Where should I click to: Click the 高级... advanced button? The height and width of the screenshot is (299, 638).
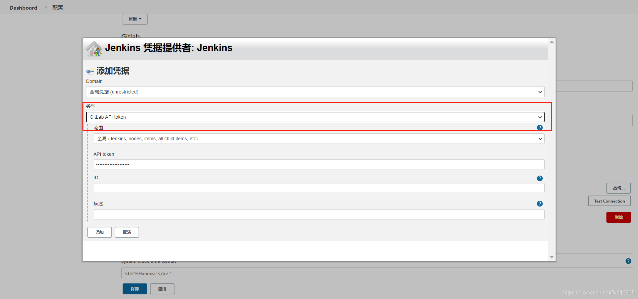coord(618,188)
